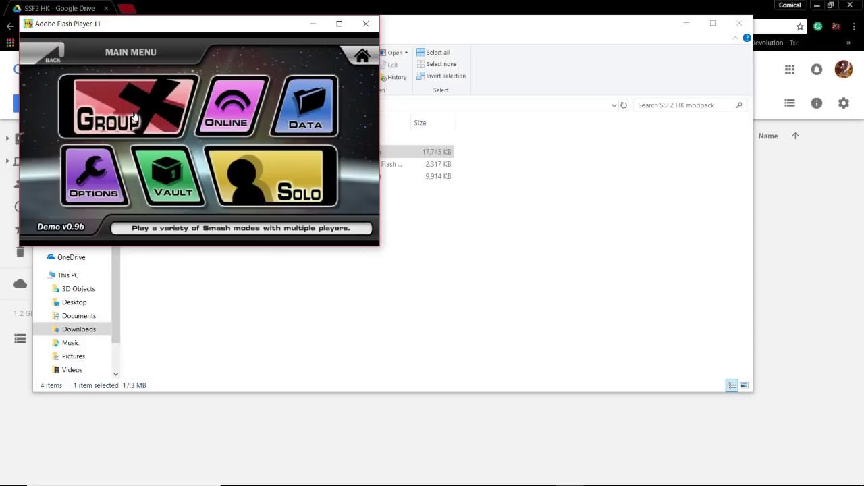Reverse sort order with Name arrow

795,136
